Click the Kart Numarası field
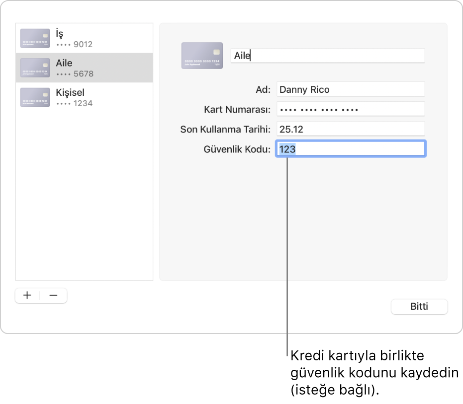 tap(350, 109)
